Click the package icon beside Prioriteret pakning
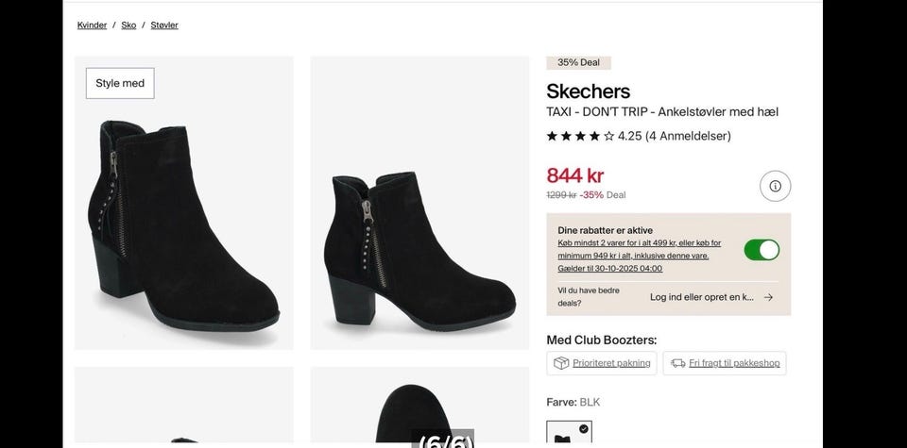The width and height of the screenshot is (907, 448). point(561,363)
